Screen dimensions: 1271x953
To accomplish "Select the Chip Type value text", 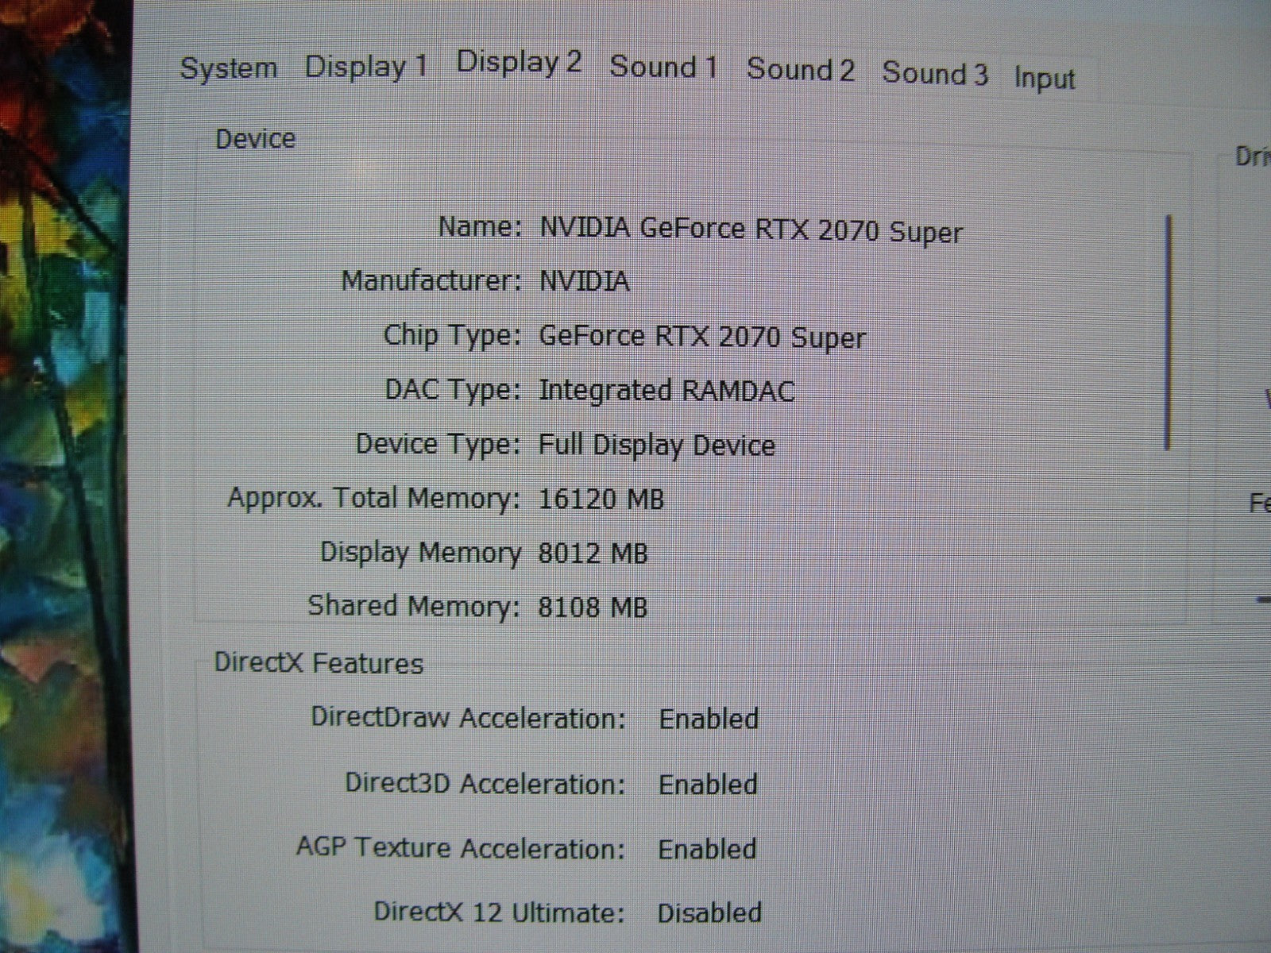I will pyautogui.click(x=701, y=337).
